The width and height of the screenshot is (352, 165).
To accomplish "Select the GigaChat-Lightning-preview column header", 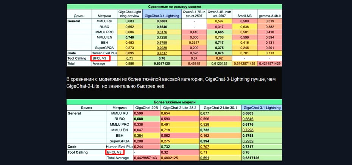I will tap(130, 14).
